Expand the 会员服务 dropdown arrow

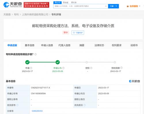tap(140, 6)
